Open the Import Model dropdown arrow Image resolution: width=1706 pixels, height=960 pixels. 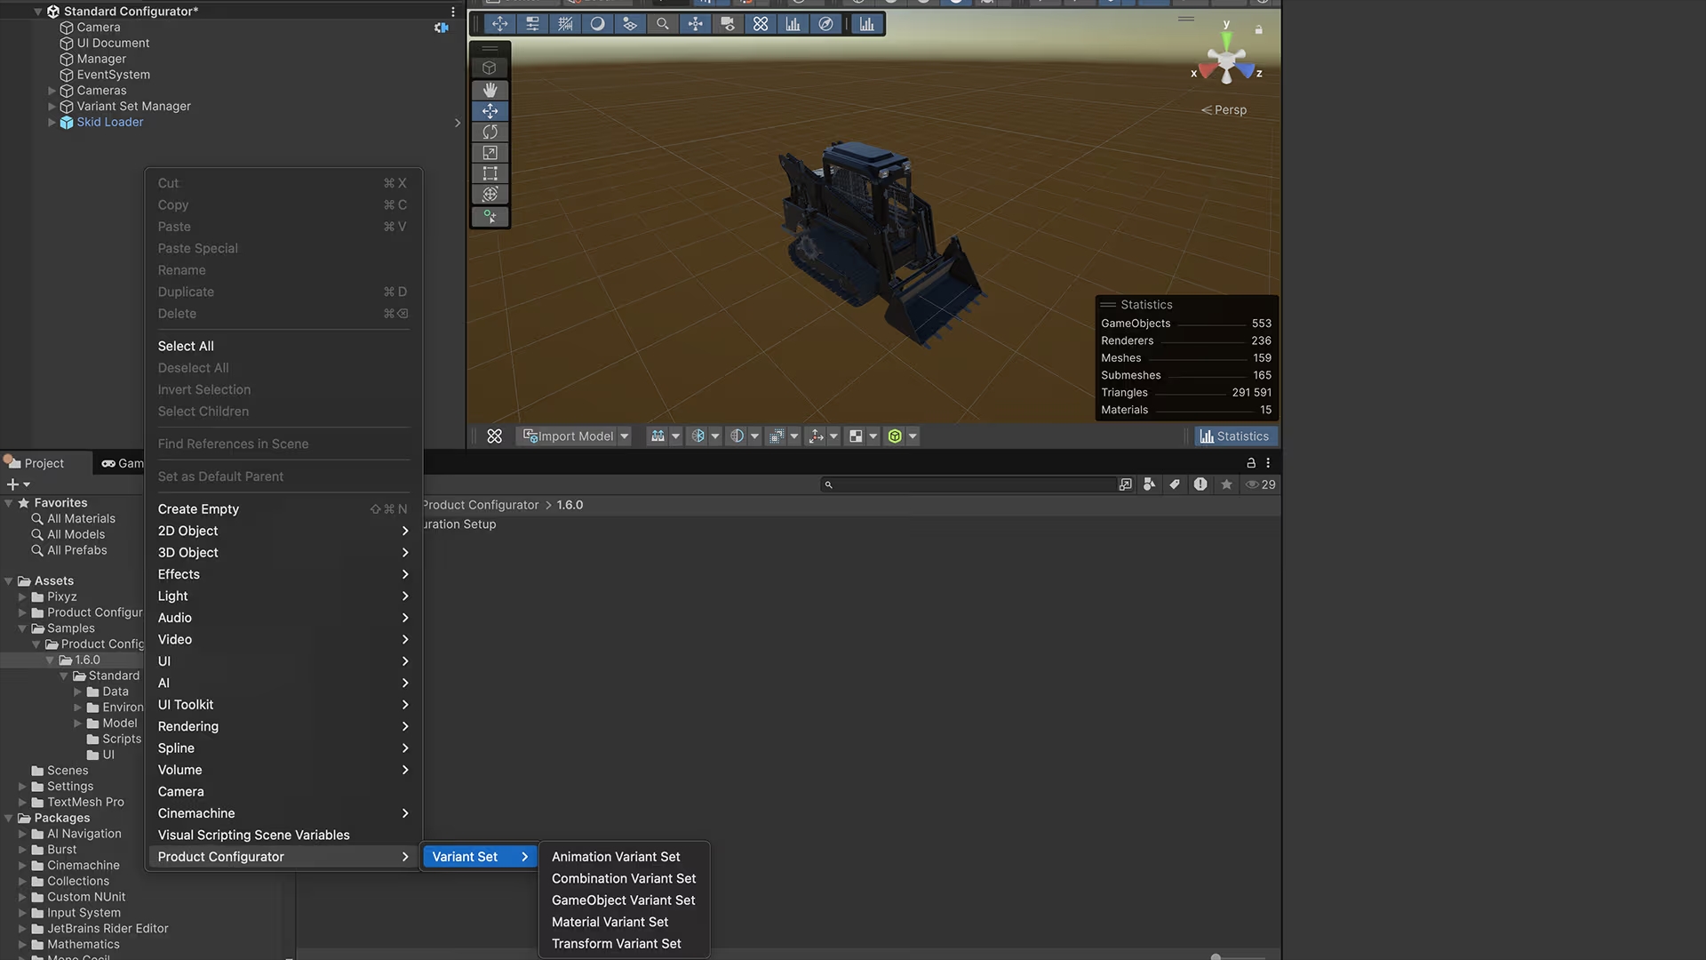pyautogui.click(x=625, y=436)
